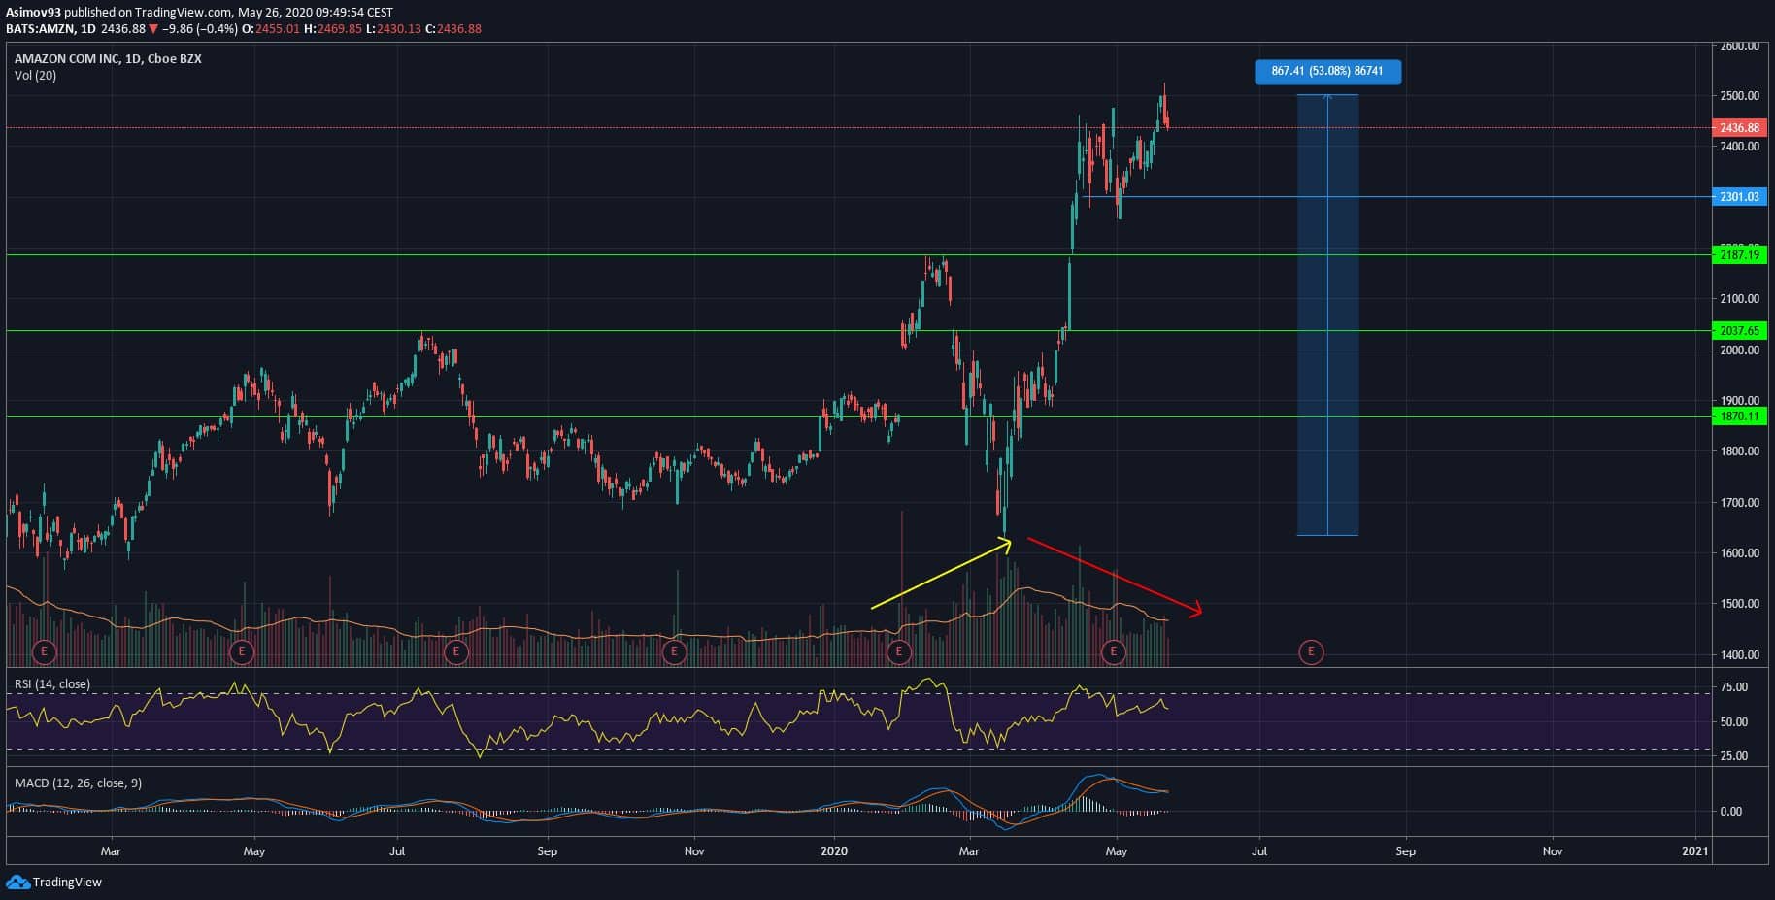Click the 1800.00 price axis label

[1739, 451]
